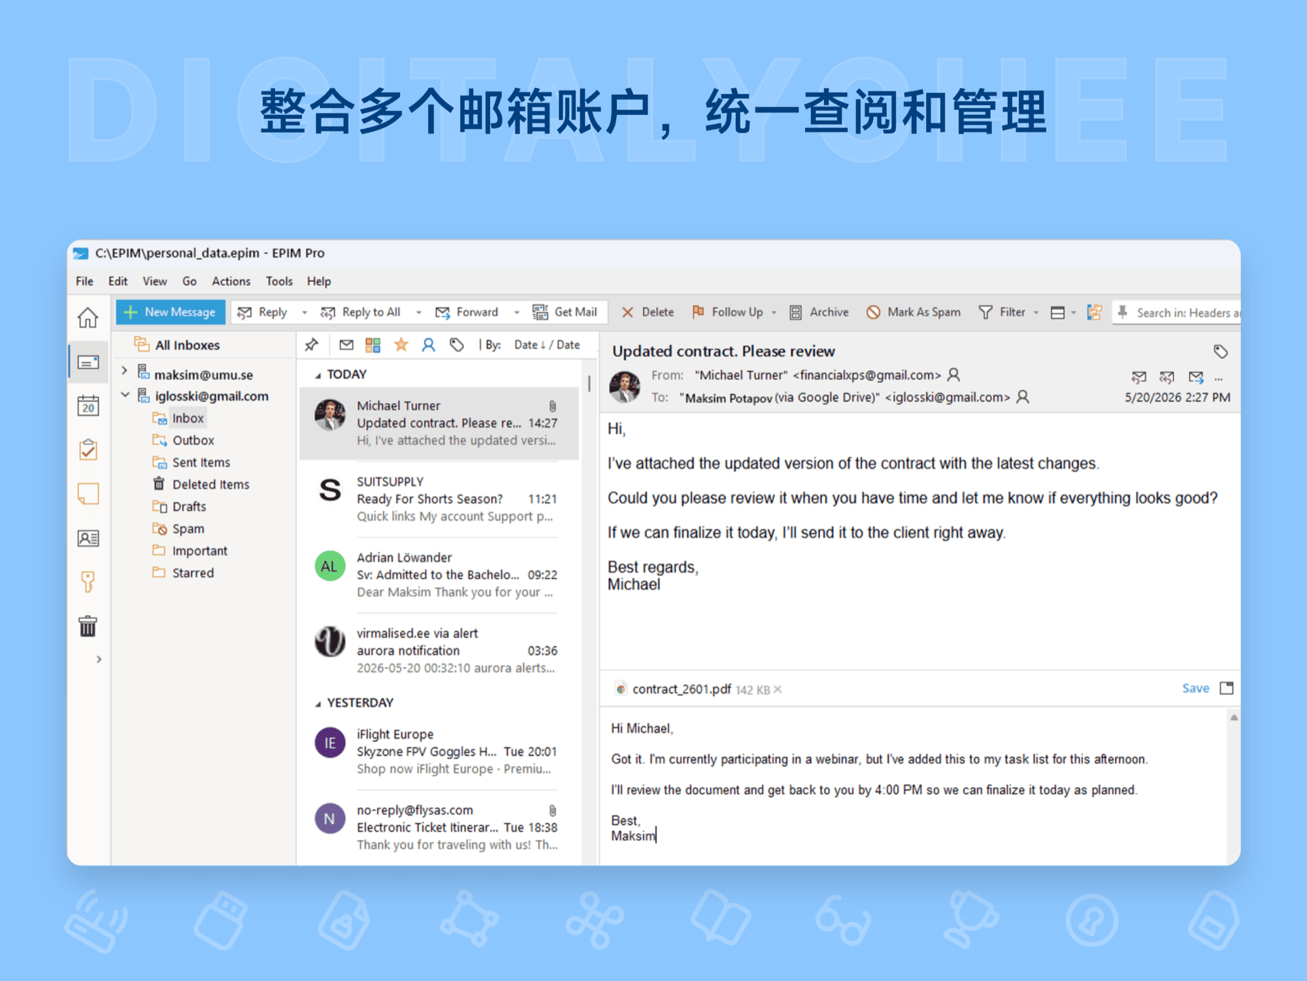Viewport: 1307px width, 981px height.
Task: Click the Reply toolbar button
Action: tap(263, 312)
